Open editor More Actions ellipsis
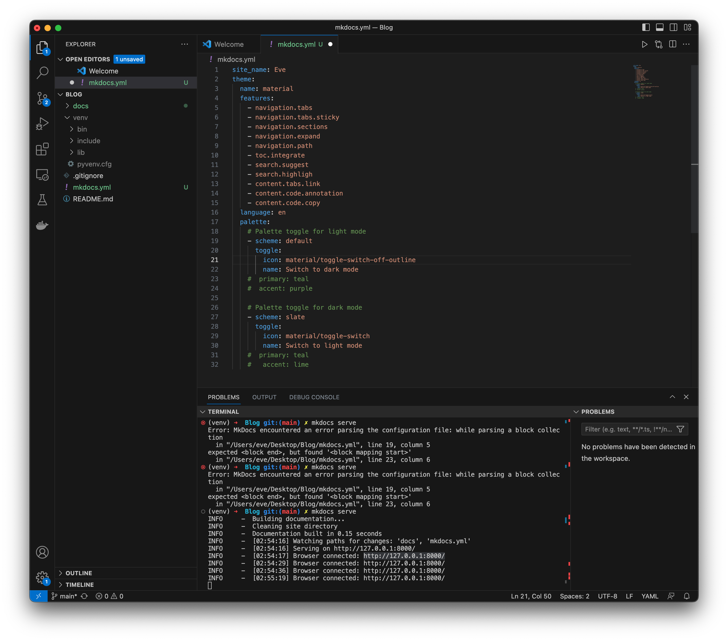Image resolution: width=728 pixels, height=641 pixels. [686, 44]
